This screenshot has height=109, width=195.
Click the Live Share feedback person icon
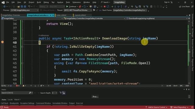pos(193,7)
